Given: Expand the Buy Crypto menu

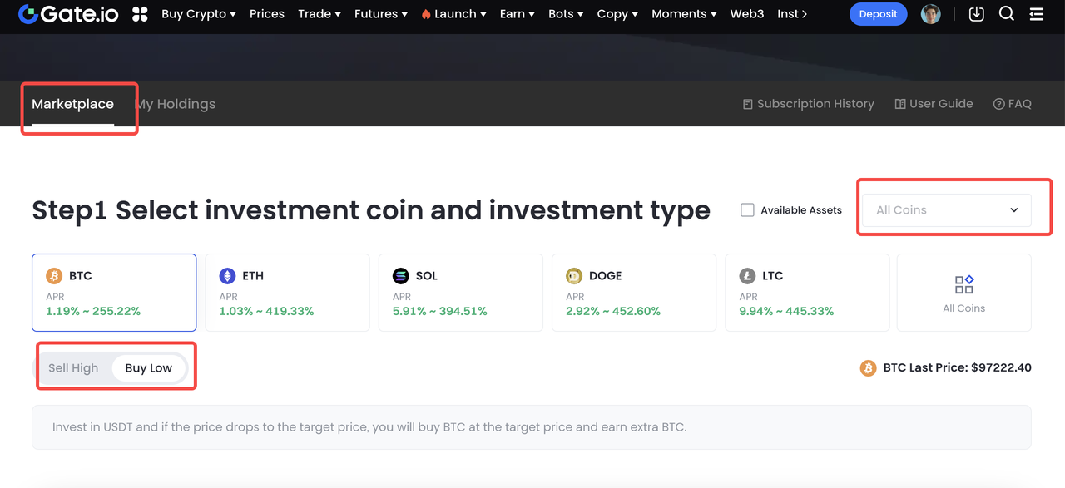Looking at the screenshot, I should coord(199,14).
